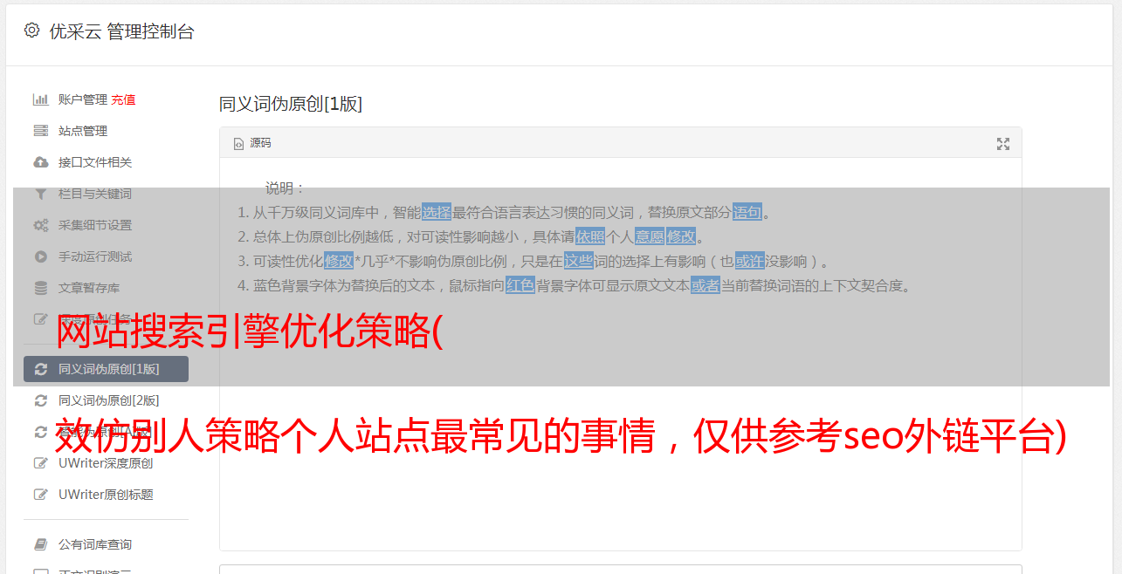Click the fullscreen expand icon in editor toolbar
Screen dimensions: 1122x574
[1003, 144]
